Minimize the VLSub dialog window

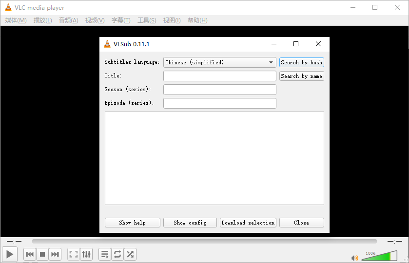(274, 44)
